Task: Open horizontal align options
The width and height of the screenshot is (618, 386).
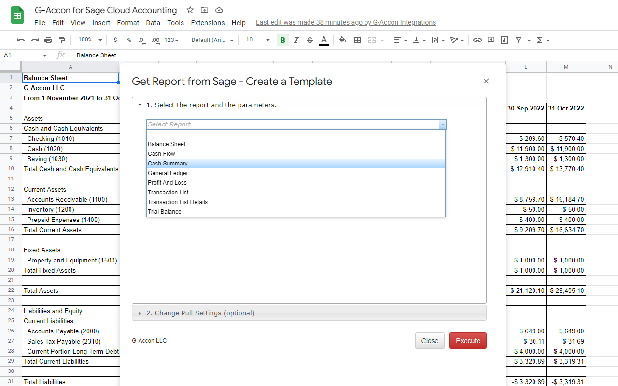Action: point(400,40)
